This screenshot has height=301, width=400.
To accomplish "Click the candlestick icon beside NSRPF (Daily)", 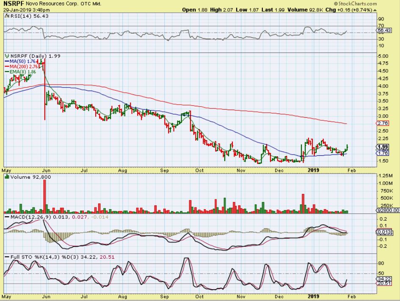I will click(7, 56).
